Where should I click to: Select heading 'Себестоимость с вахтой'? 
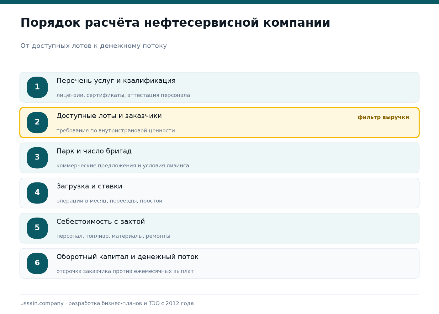(x=101, y=221)
